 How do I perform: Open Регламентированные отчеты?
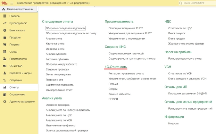pos(127,74)
